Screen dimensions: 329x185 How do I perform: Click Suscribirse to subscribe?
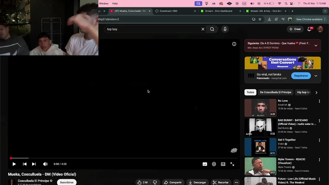(x=67, y=182)
